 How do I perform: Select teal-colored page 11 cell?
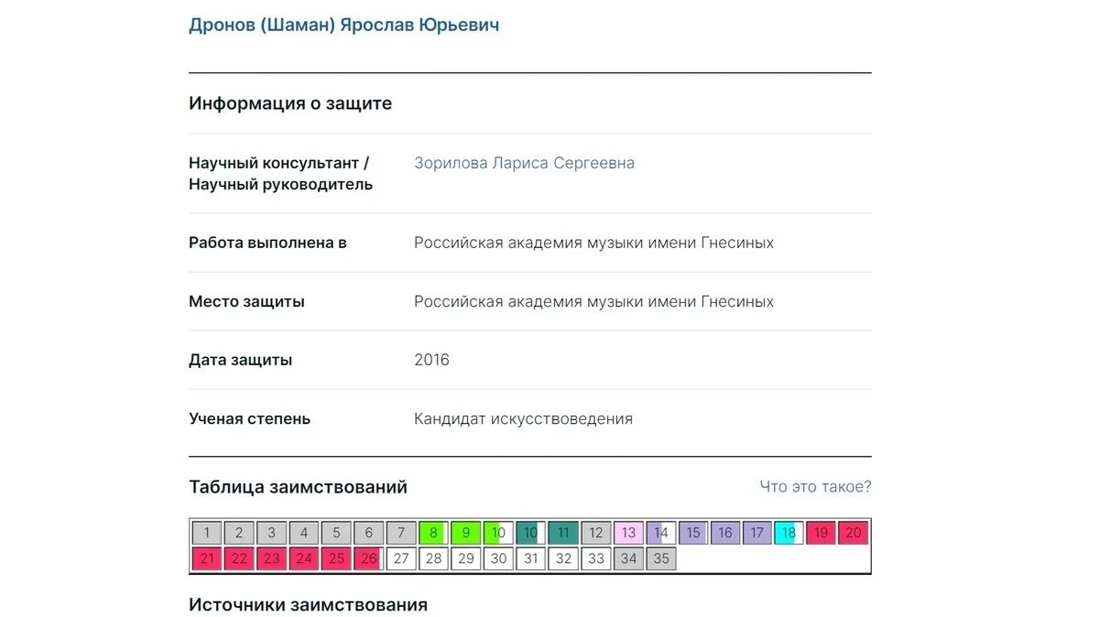coord(562,532)
